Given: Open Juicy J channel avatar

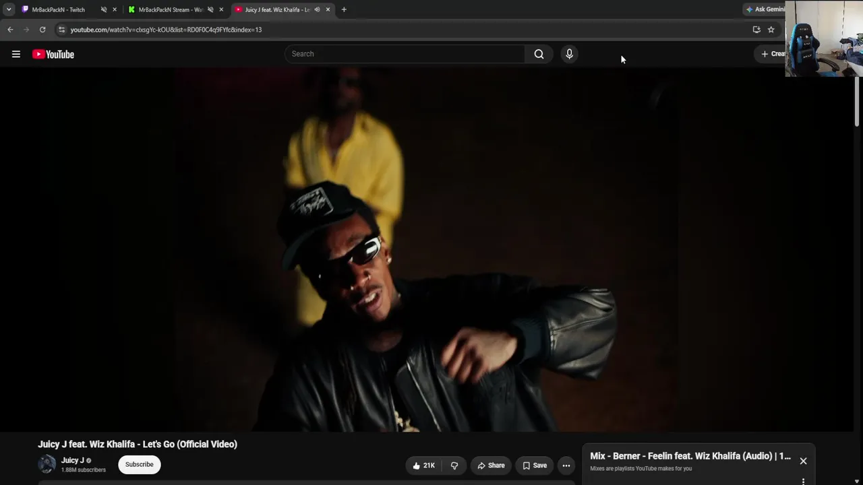Looking at the screenshot, I should click(x=47, y=464).
